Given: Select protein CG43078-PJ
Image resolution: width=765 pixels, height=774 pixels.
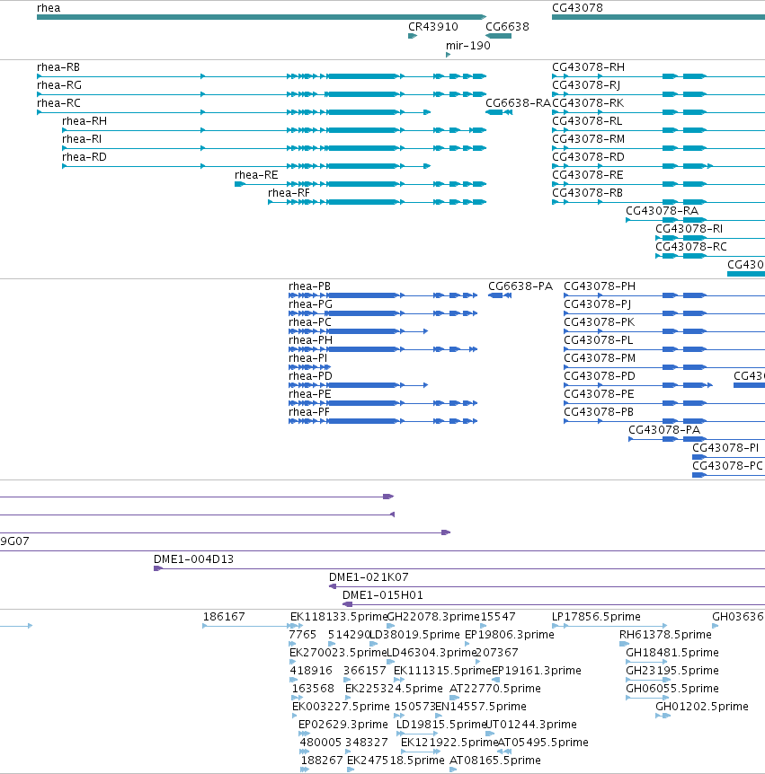Looking at the screenshot, I should point(664,313).
